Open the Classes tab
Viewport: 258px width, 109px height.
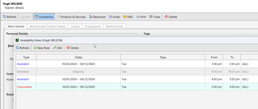(75, 26)
